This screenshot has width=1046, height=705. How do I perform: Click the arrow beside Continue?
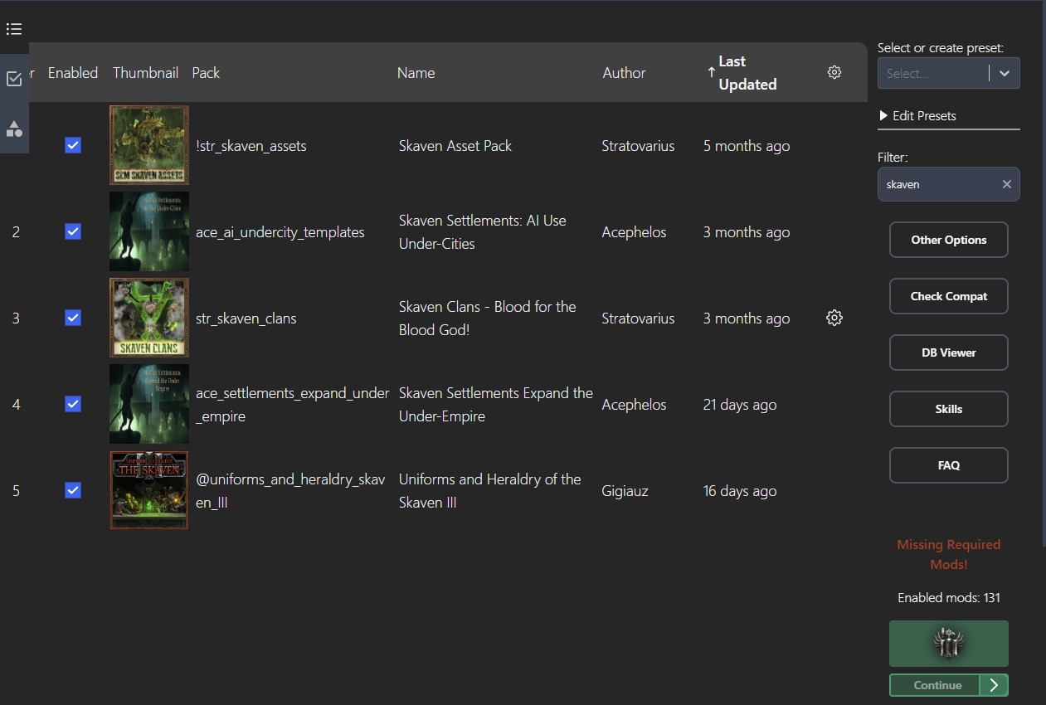click(994, 685)
